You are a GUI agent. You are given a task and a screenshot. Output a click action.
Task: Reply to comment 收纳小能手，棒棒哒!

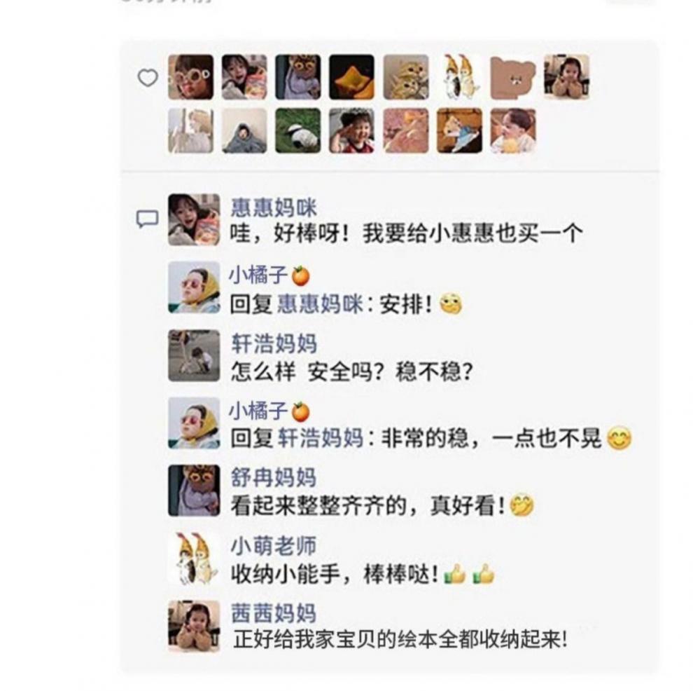tap(363, 574)
